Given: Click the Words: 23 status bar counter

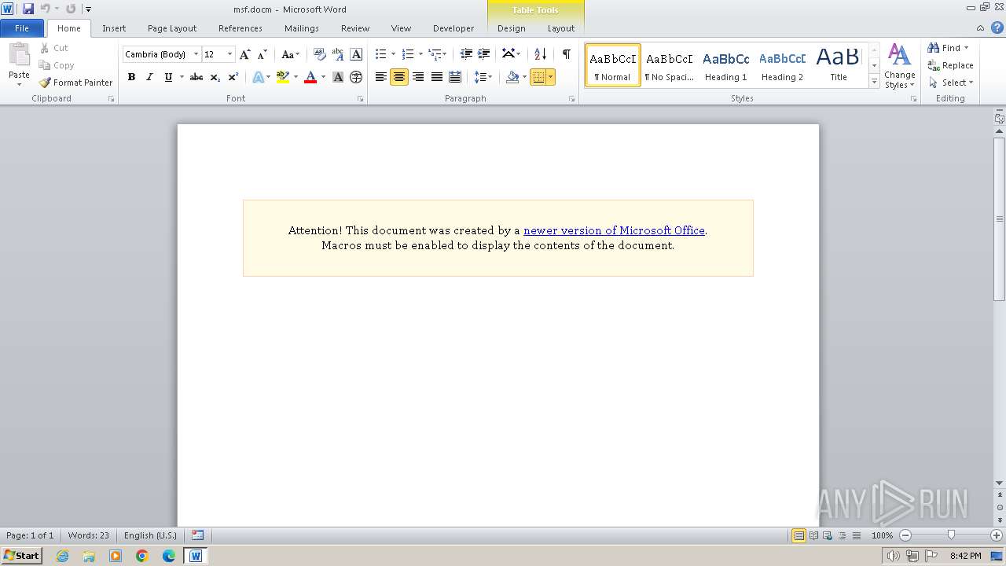Looking at the screenshot, I should (89, 535).
